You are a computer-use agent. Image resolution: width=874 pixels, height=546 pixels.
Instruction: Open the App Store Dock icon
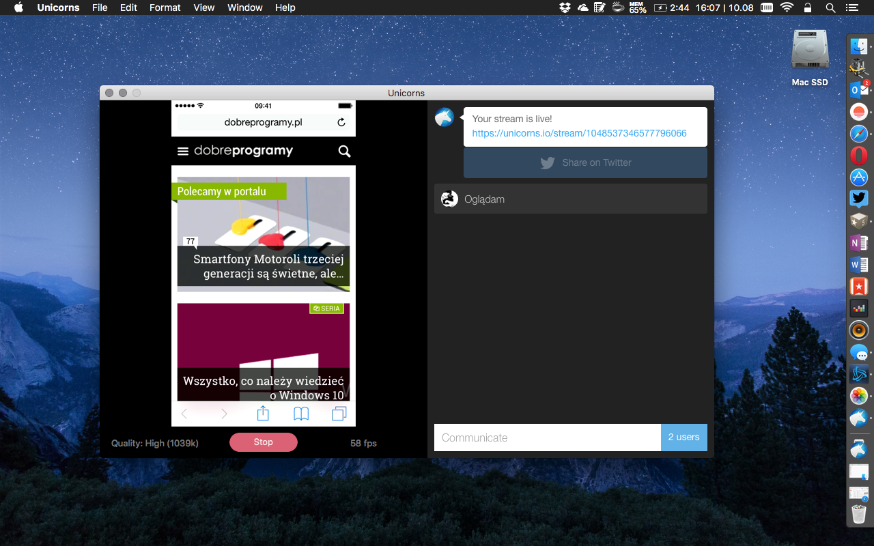tap(858, 177)
